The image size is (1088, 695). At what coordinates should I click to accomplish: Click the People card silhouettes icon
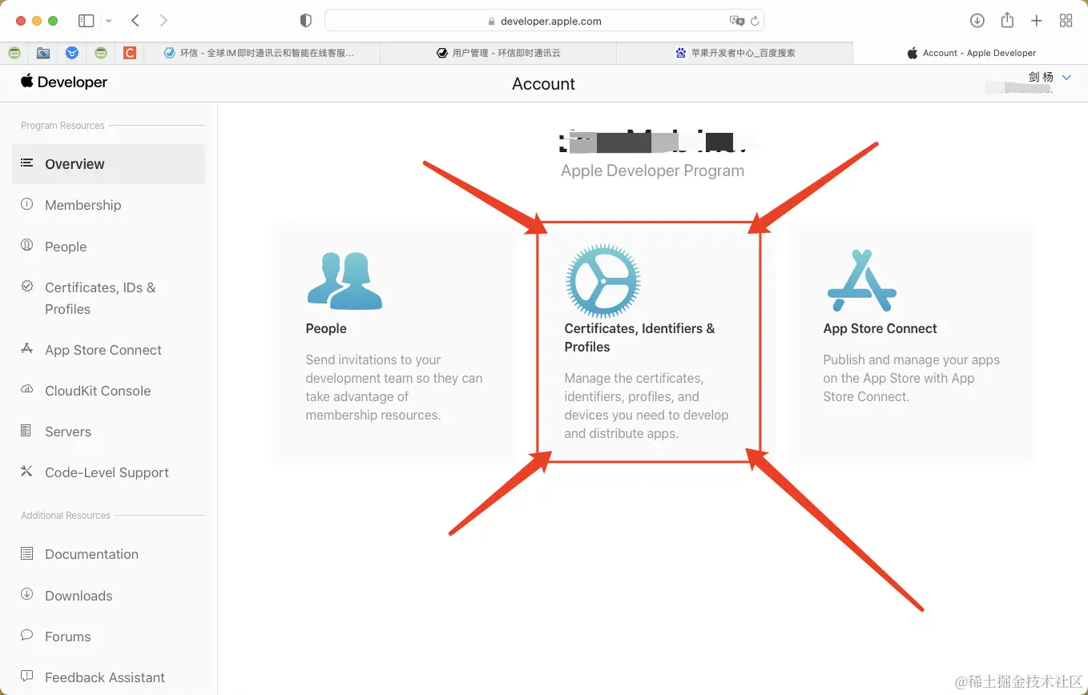coord(345,281)
